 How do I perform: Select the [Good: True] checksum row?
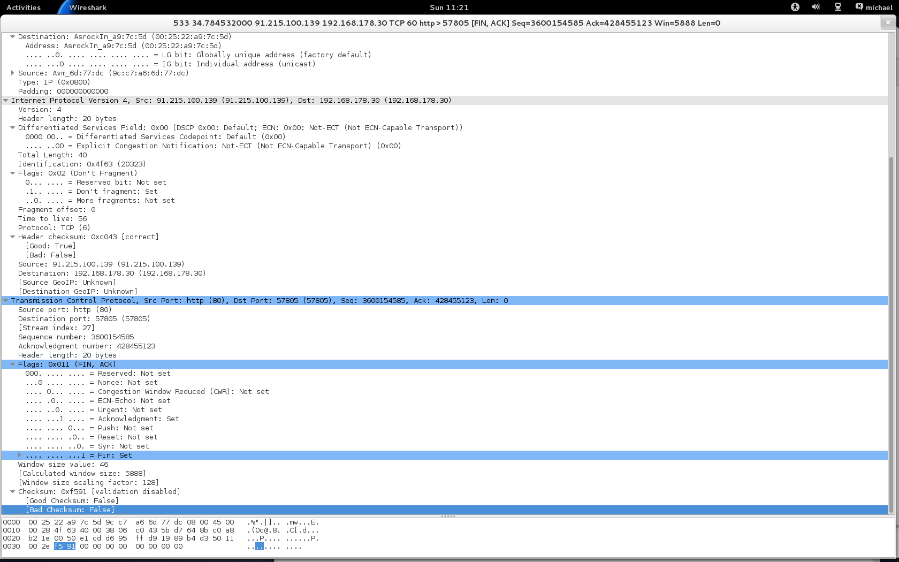pyautogui.click(x=445, y=246)
